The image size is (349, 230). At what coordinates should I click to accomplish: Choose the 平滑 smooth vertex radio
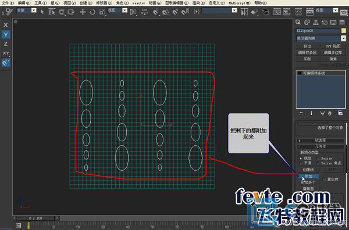[301, 163]
